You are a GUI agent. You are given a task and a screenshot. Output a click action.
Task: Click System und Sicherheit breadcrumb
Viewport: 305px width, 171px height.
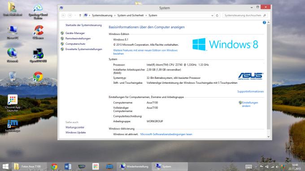(x=131, y=15)
